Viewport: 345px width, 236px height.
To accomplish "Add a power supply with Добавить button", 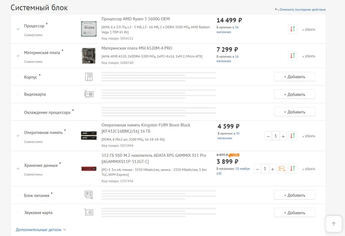I will [x=295, y=195].
